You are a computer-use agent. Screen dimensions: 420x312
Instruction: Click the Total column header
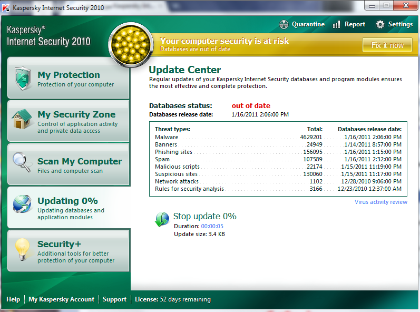(315, 129)
